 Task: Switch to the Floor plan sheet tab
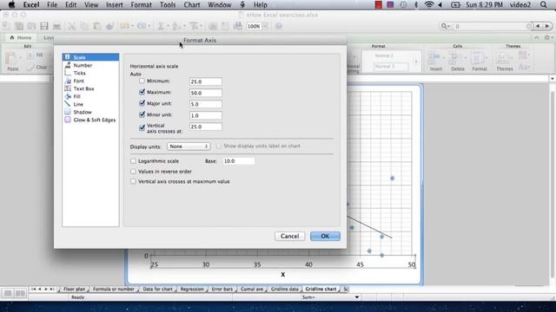pyautogui.click(x=74, y=289)
